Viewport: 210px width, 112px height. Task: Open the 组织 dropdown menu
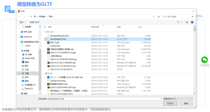pos(22,22)
